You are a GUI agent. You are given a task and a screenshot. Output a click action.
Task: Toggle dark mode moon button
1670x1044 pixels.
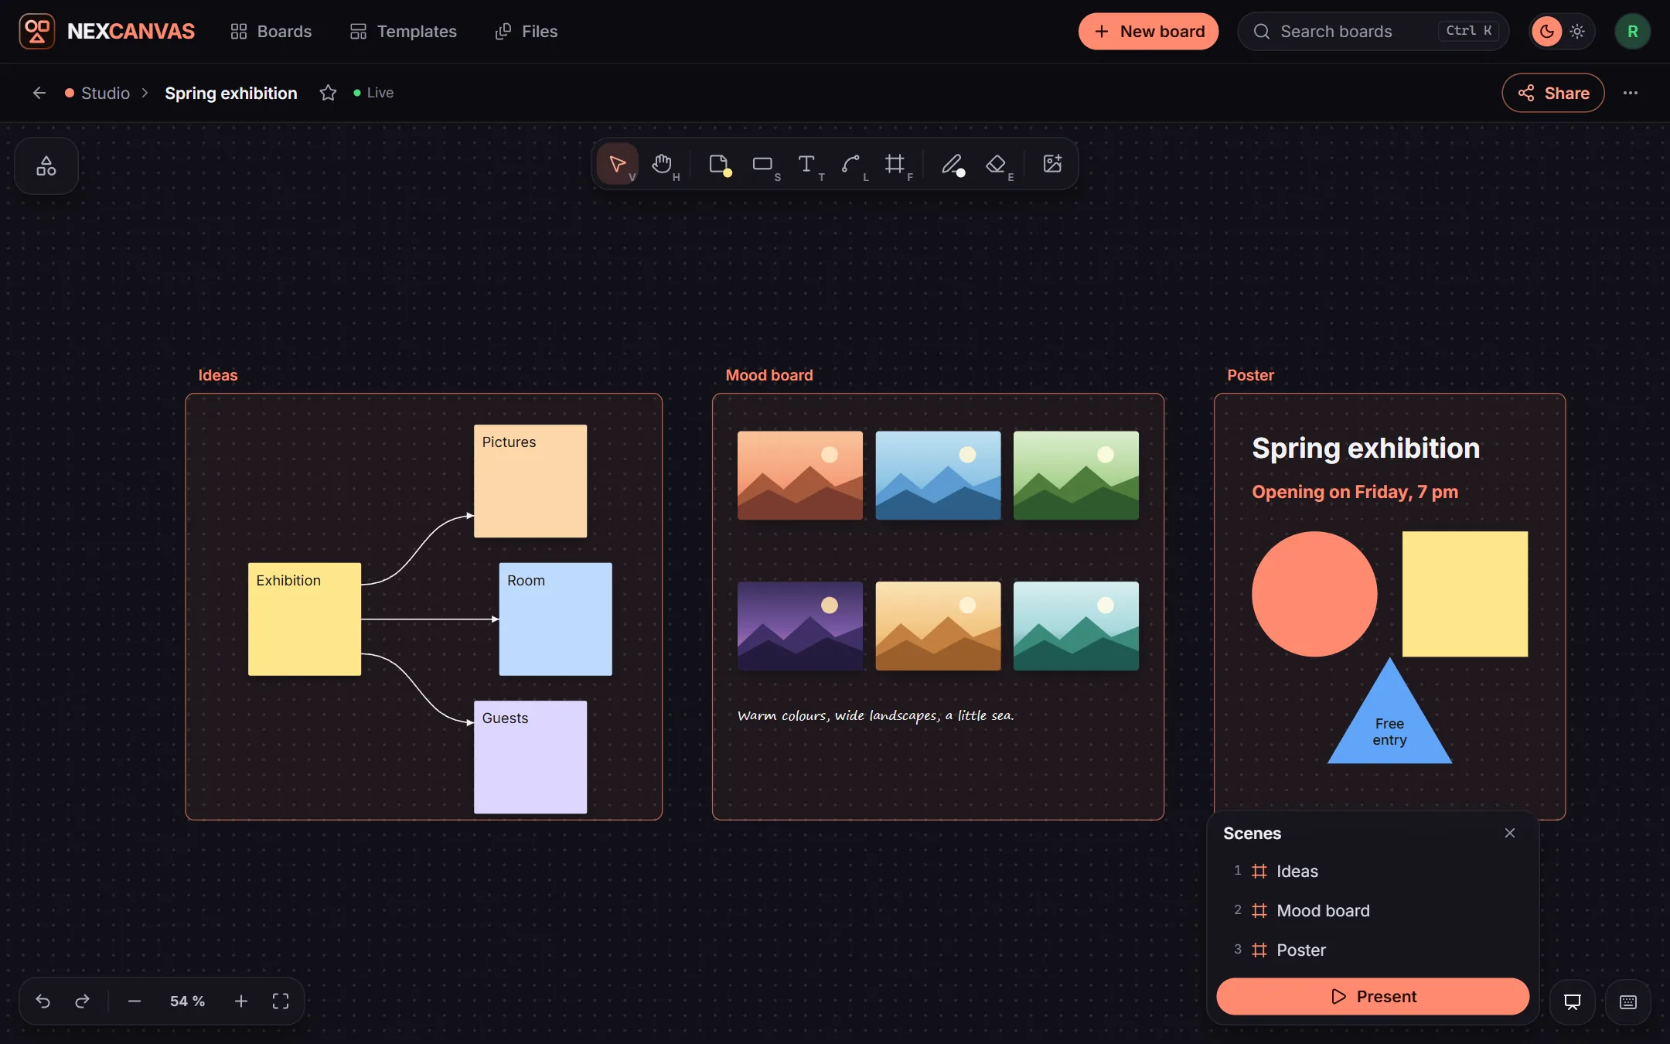pyautogui.click(x=1547, y=32)
